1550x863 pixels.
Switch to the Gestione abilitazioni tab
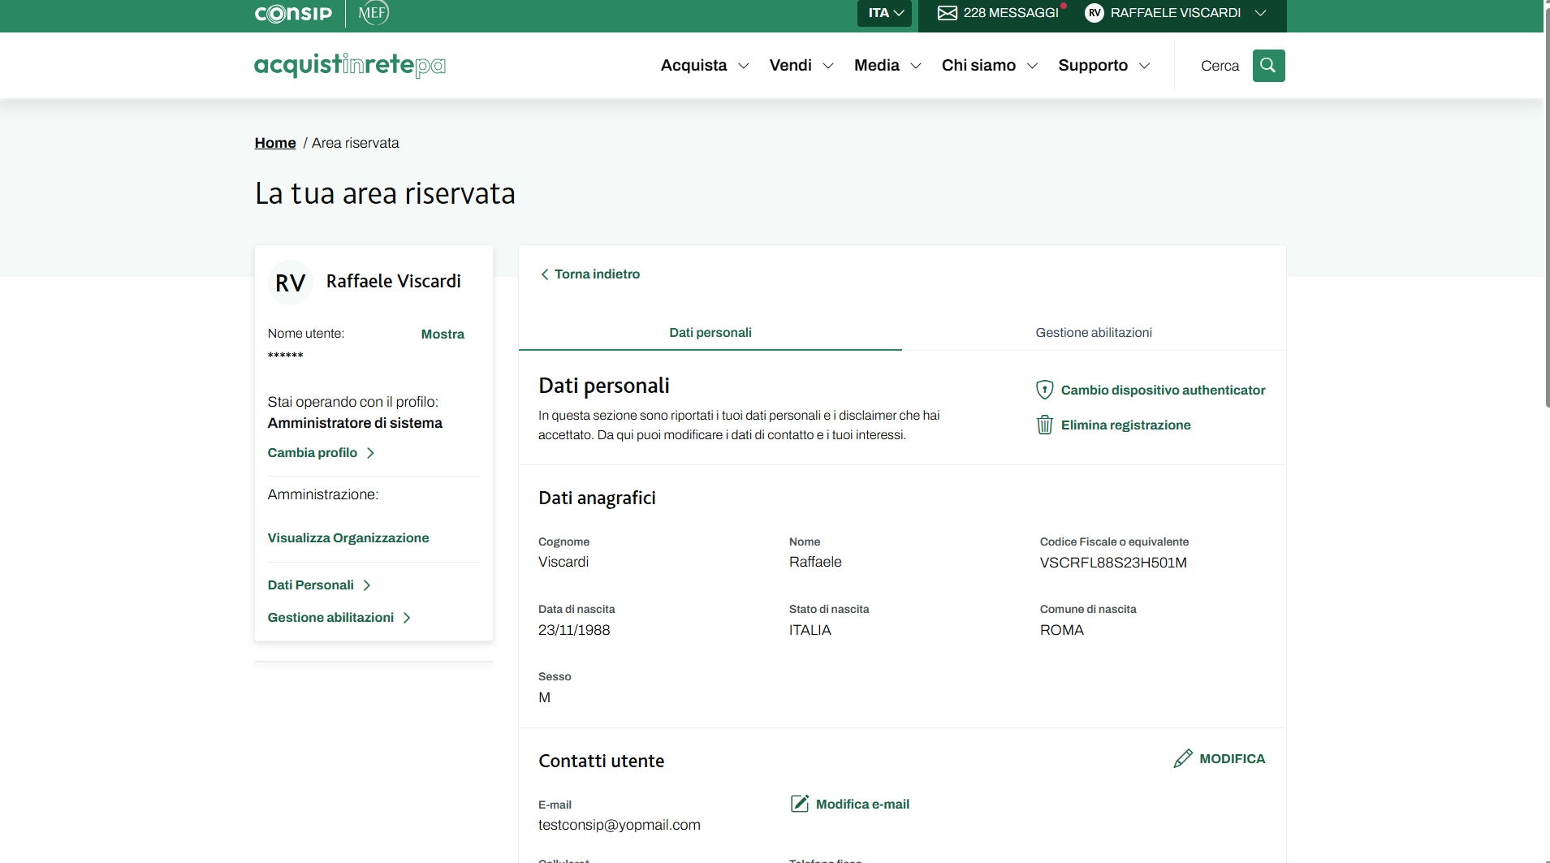[x=1093, y=333]
